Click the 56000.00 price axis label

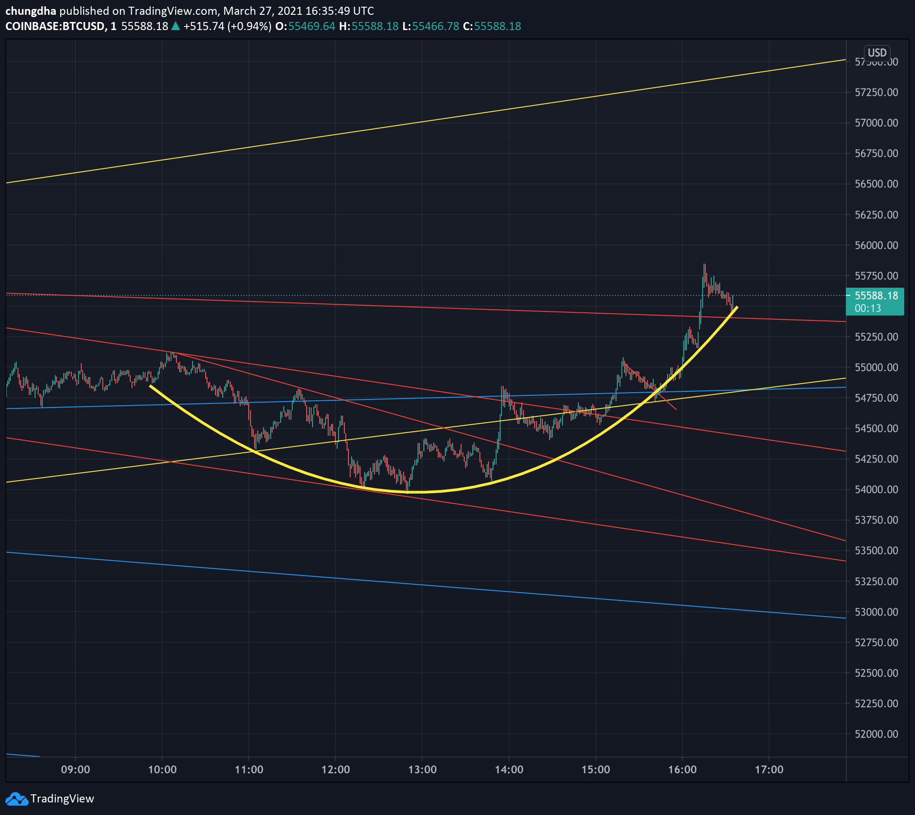pyautogui.click(x=876, y=245)
